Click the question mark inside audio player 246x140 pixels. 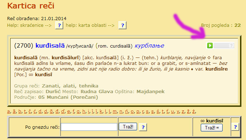(x=231, y=45)
